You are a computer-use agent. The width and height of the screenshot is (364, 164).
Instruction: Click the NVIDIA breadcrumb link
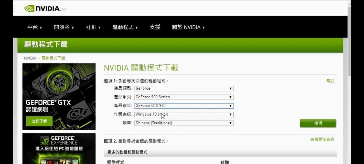tap(30, 58)
